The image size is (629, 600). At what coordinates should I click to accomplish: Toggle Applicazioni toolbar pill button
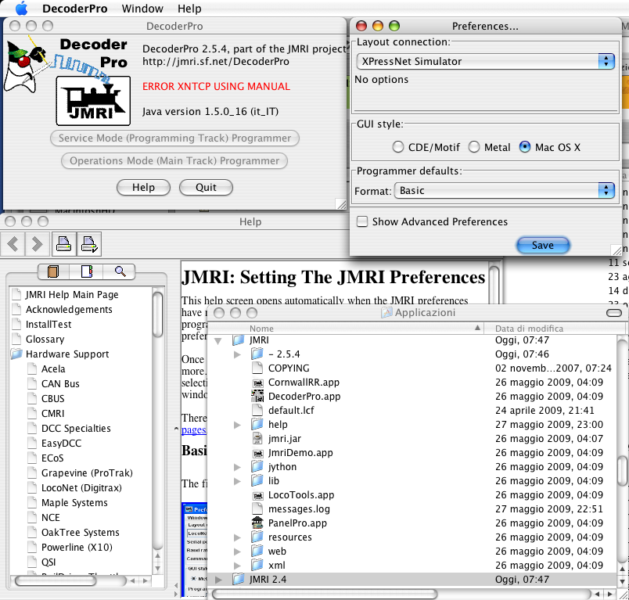click(614, 313)
